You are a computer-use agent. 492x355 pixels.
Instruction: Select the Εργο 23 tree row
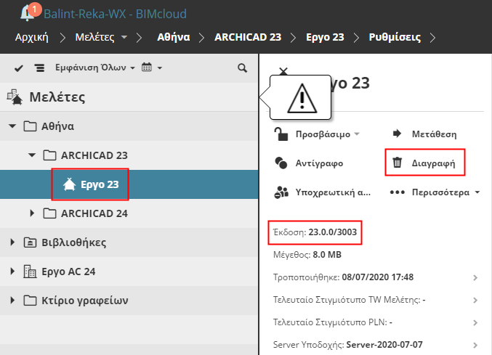click(x=129, y=184)
